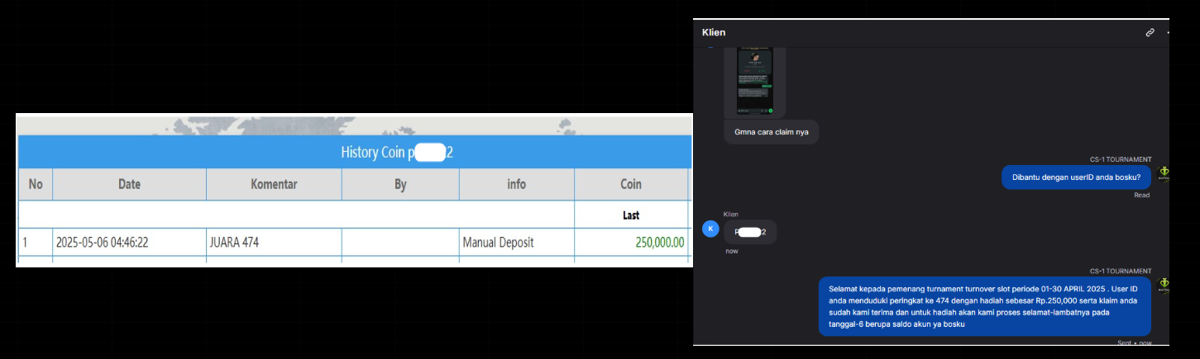
Task: Click 'Dibantu dengan userID anda bosku?' bubble
Action: pos(1076,177)
